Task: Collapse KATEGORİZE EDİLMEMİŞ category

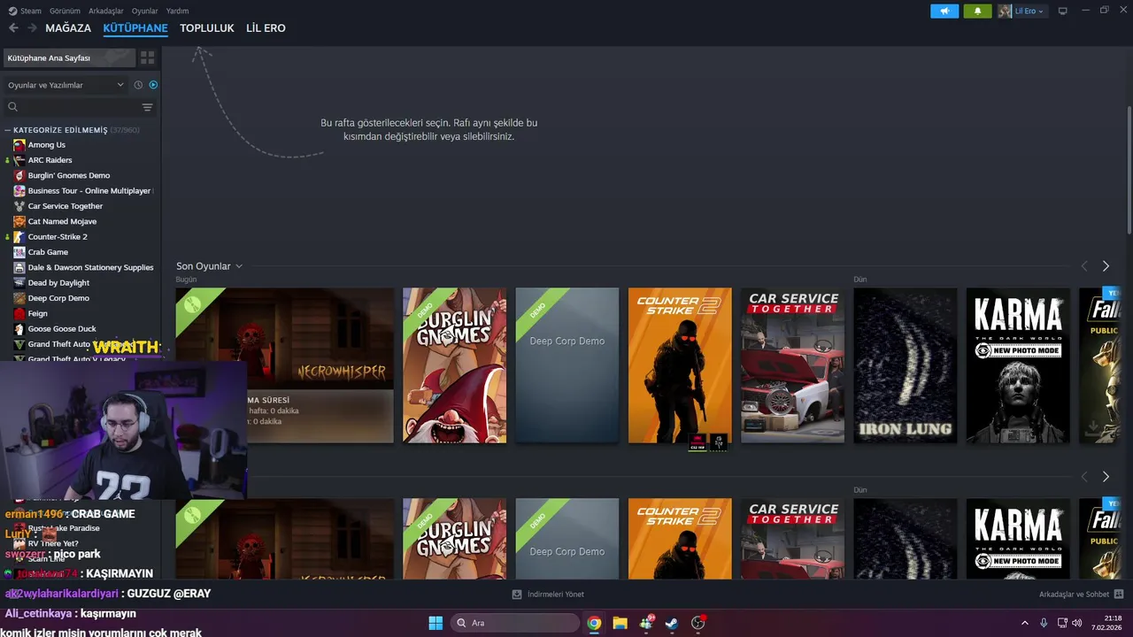Action: click(7, 130)
